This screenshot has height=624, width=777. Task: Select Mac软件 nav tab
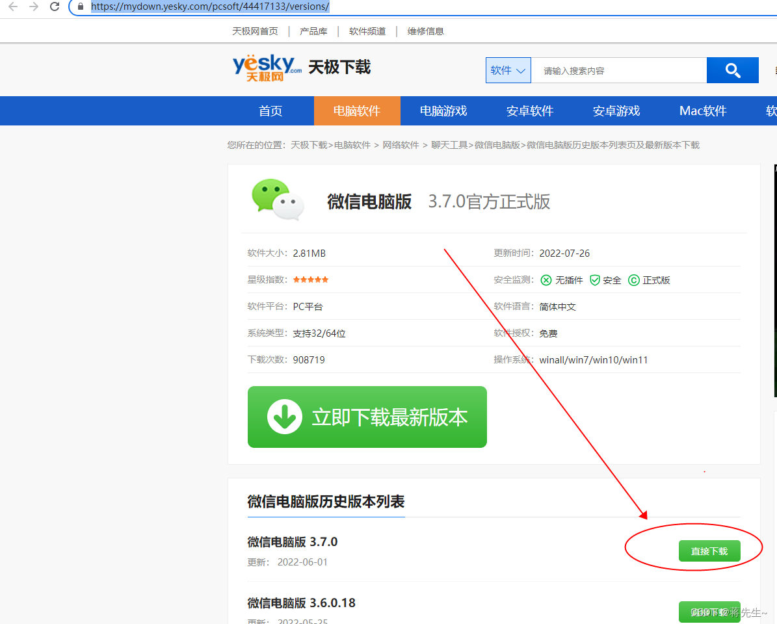[x=703, y=111]
